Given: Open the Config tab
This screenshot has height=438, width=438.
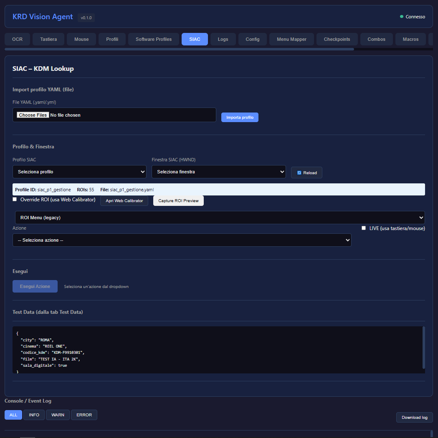Looking at the screenshot, I should point(253,39).
